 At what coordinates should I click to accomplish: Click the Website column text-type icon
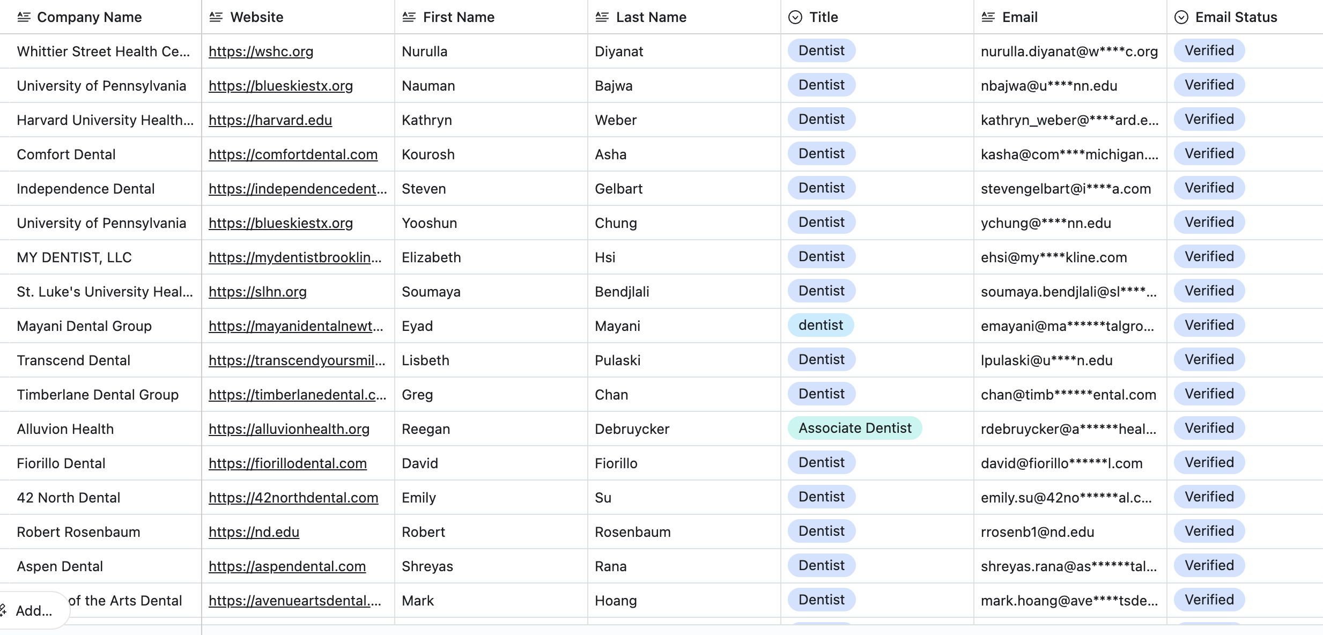tap(216, 17)
